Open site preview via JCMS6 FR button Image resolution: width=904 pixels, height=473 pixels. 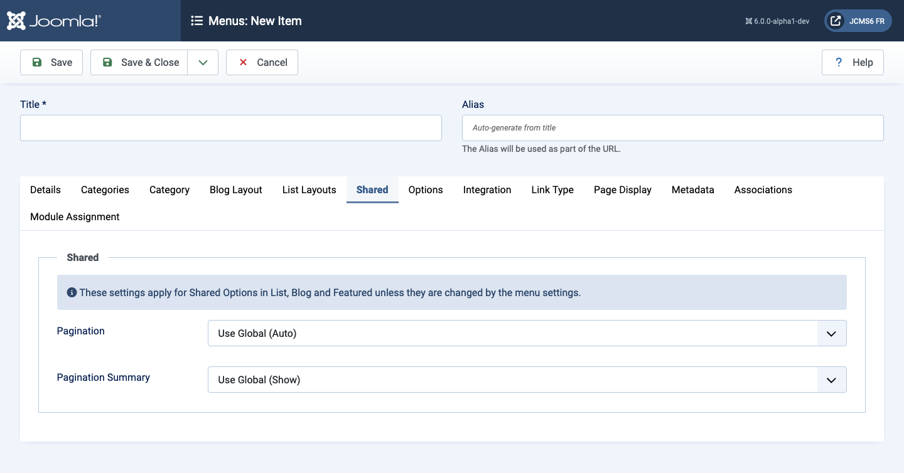click(858, 21)
